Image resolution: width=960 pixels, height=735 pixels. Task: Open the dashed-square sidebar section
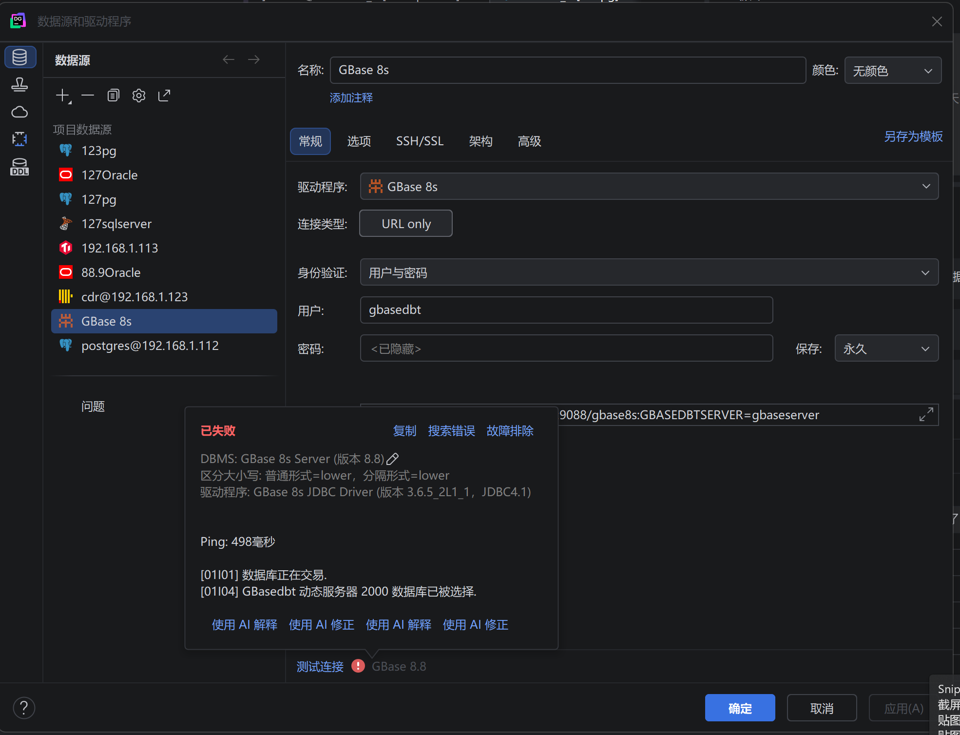point(19,139)
